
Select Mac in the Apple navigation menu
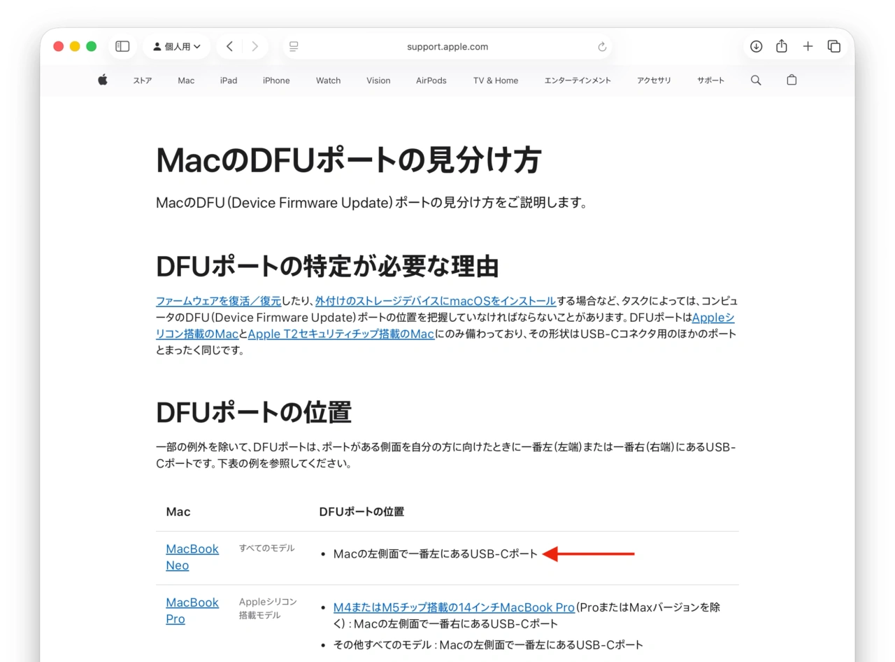tap(185, 80)
